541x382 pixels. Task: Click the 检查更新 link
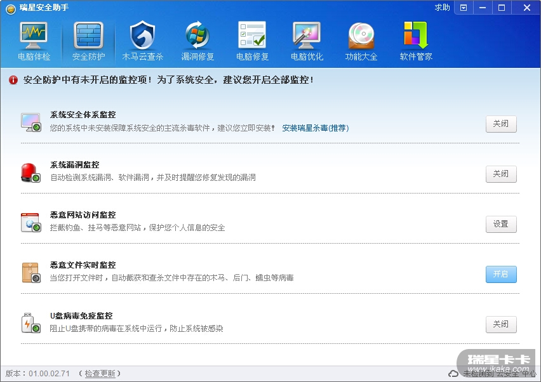click(100, 374)
